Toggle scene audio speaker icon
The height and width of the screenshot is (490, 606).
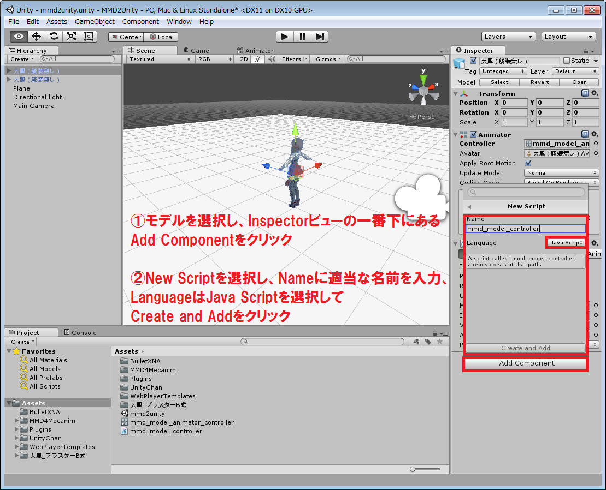pyautogui.click(x=272, y=59)
